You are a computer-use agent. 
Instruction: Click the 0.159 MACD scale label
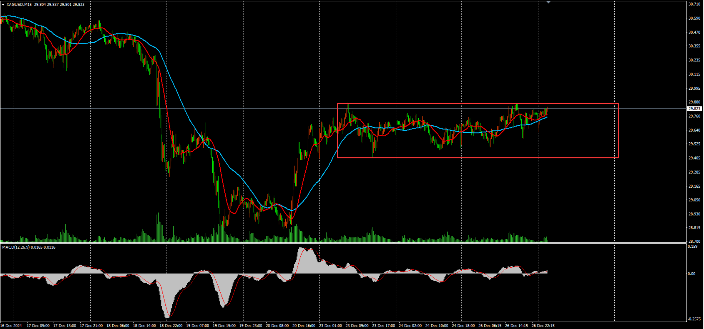692,247
